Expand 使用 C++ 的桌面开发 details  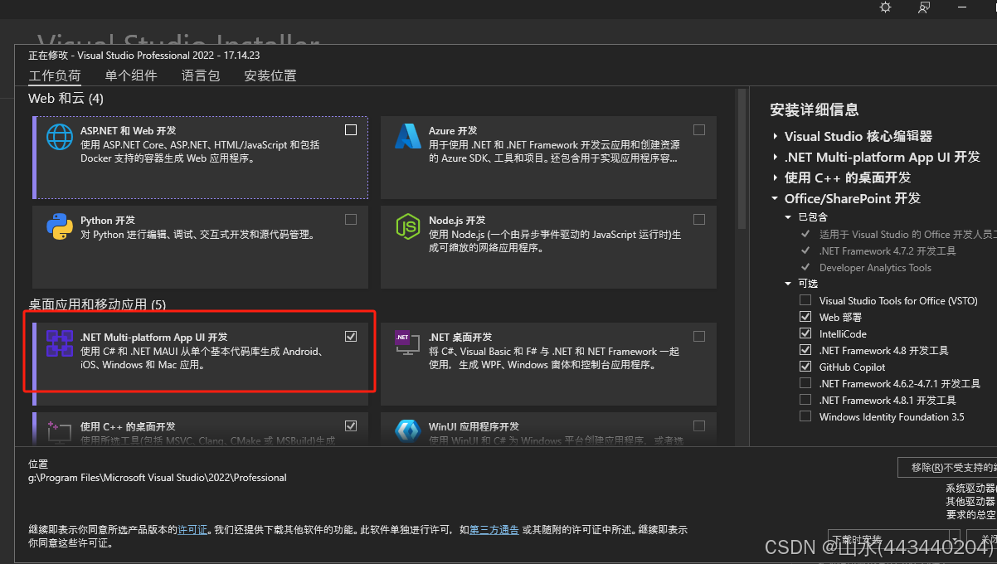775,178
